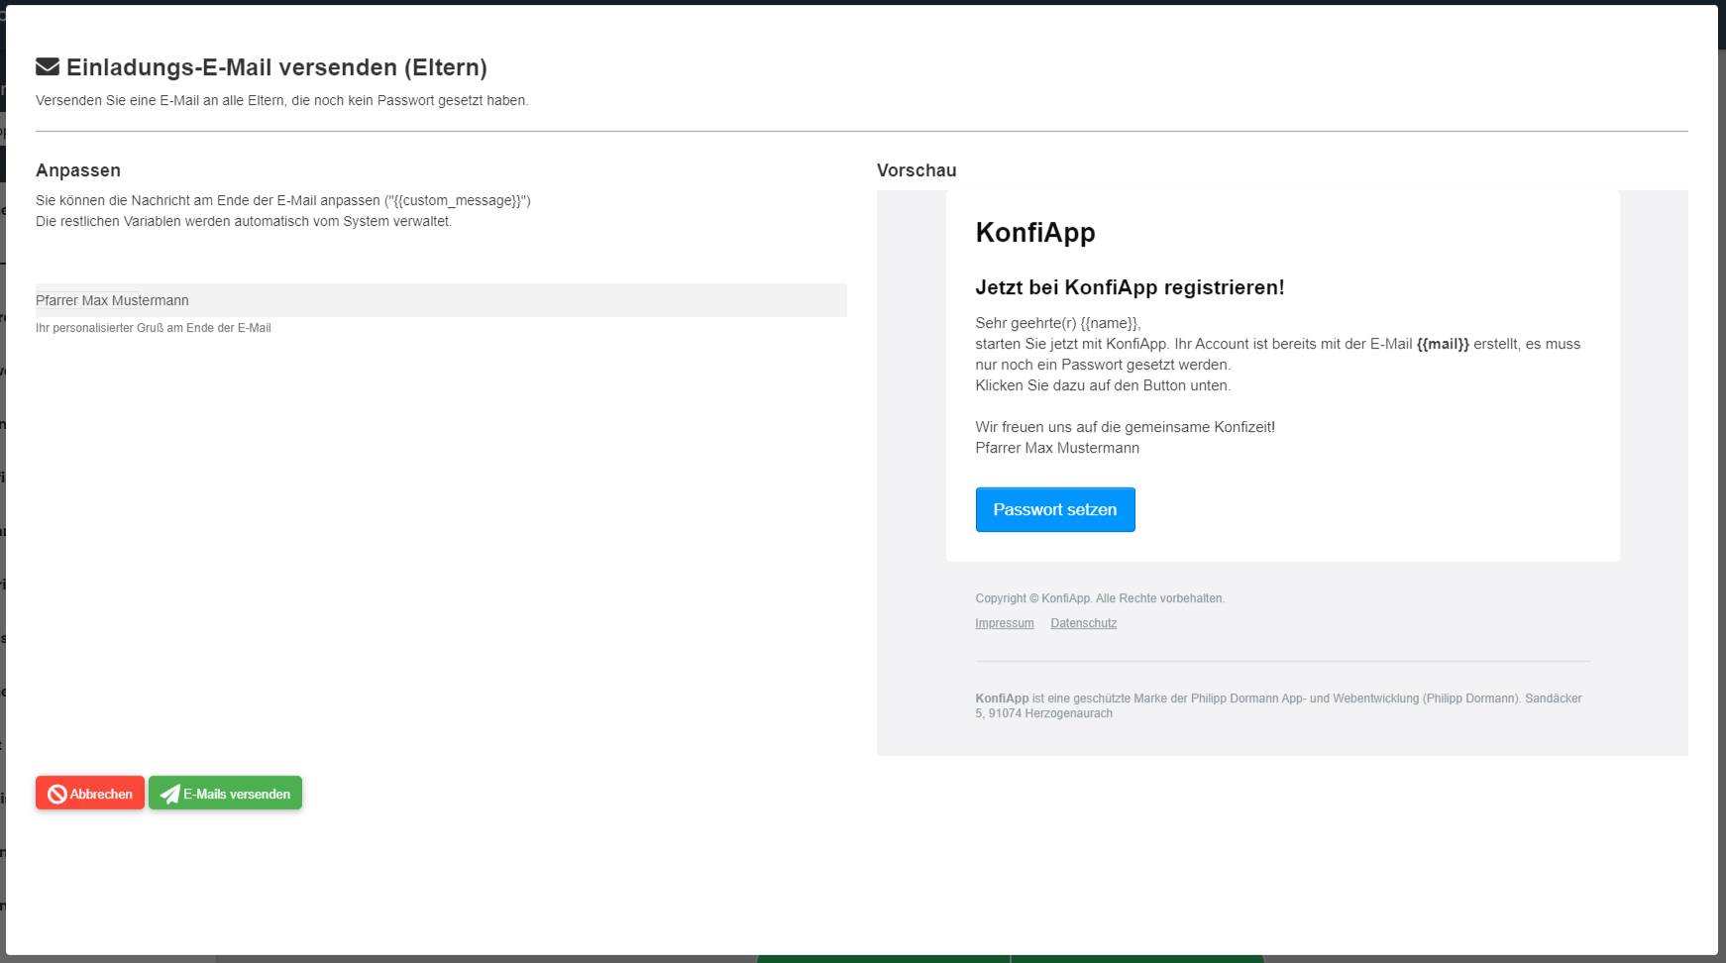Click the paper plane icon in E-Mails versenden
Viewport: 1726px width, 963px height.
click(x=170, y=794)
